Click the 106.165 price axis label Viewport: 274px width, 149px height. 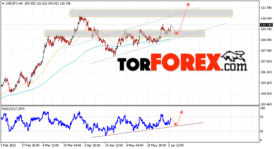point(266,72)
